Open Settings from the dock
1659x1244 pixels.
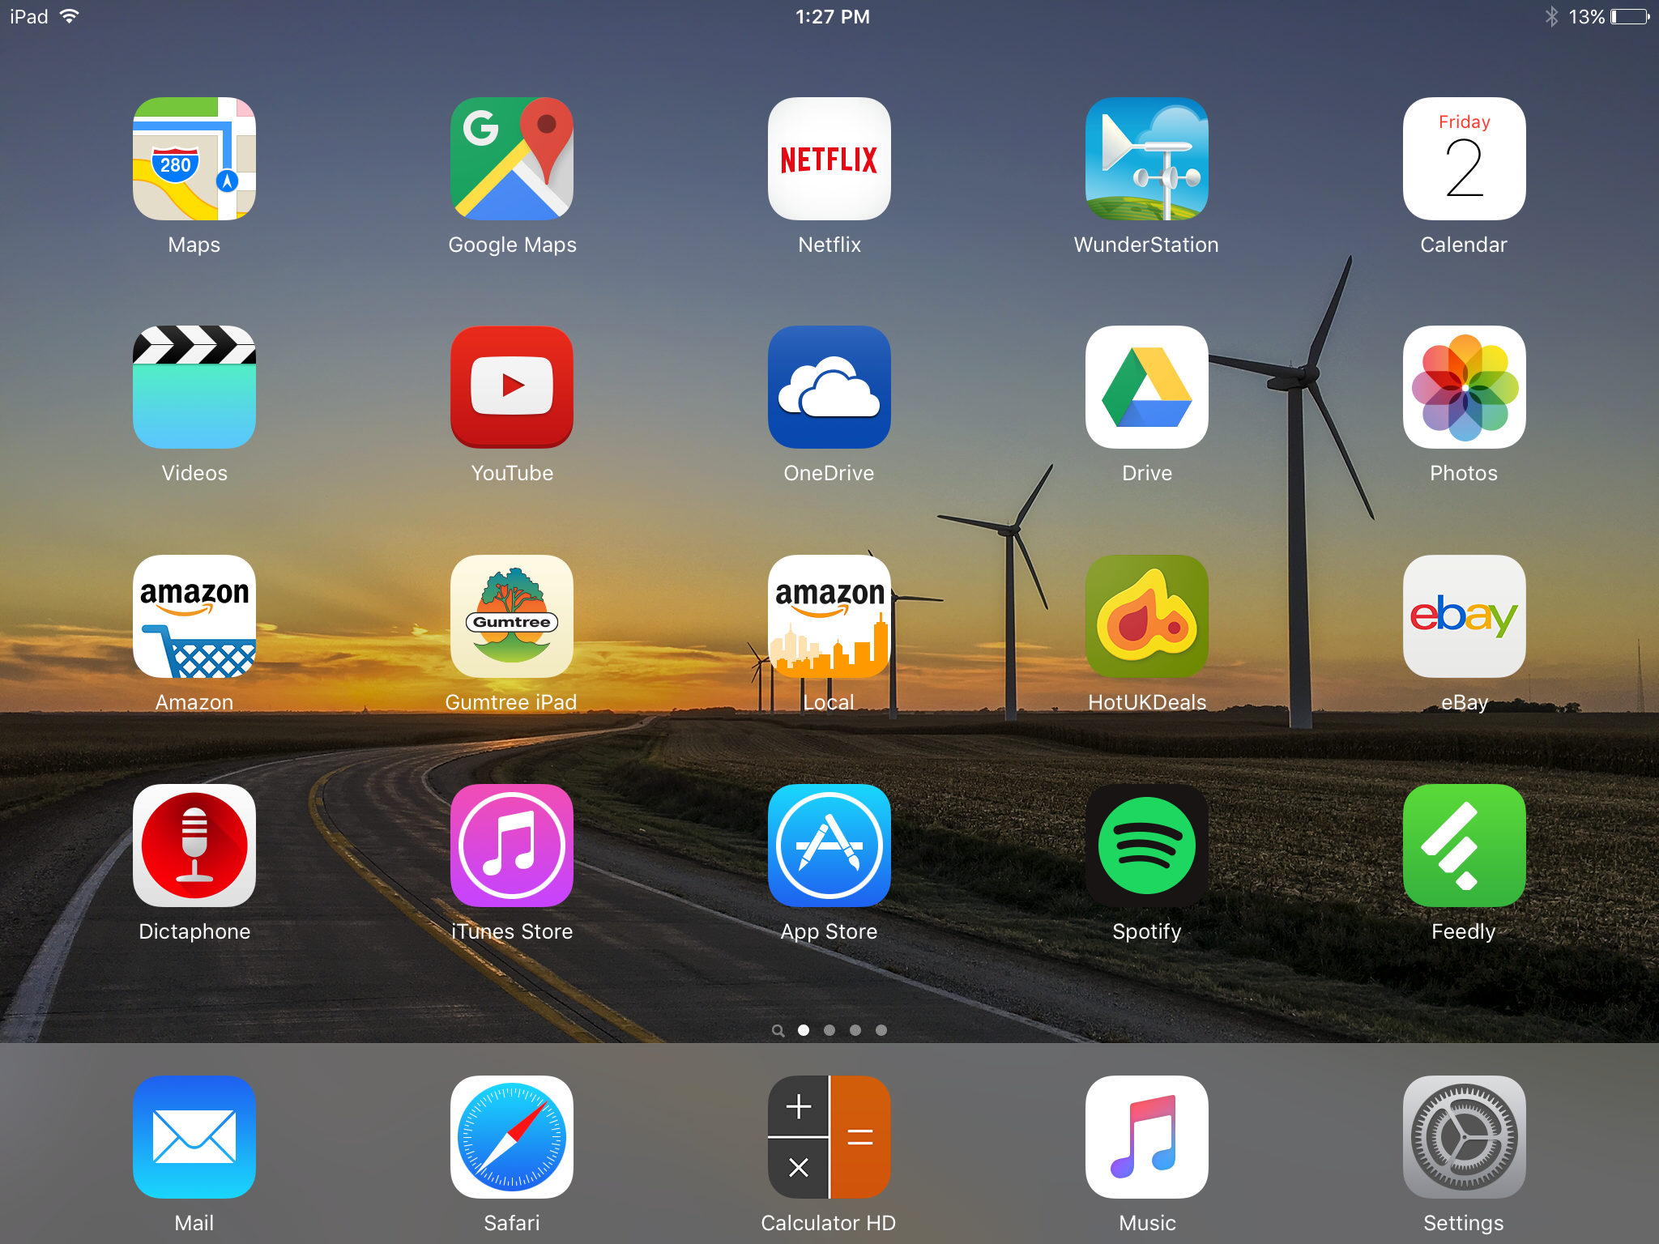(1465, 1137)
